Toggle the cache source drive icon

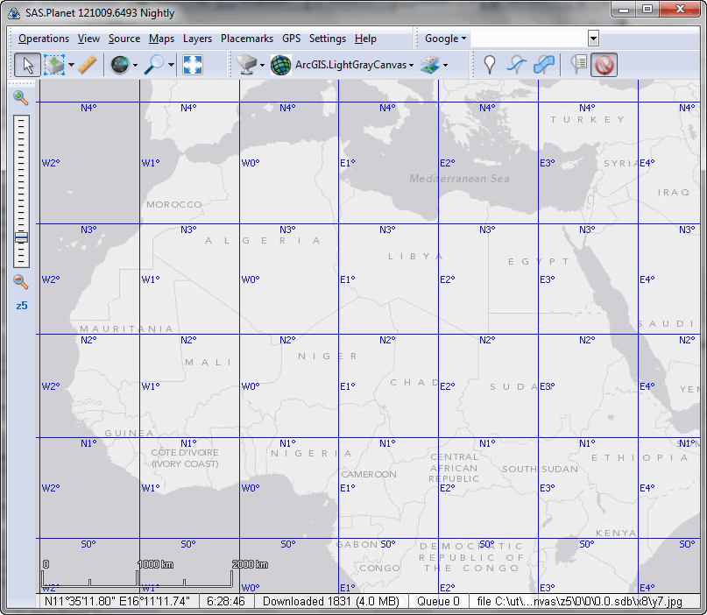click(246, 65)
